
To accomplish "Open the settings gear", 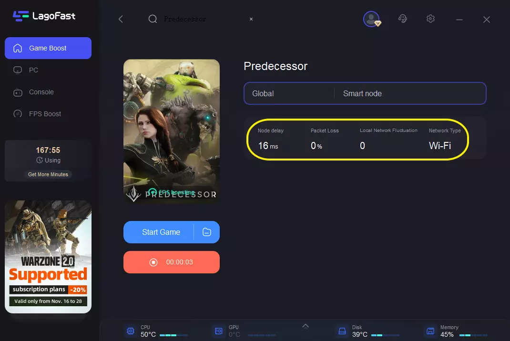I will coord(430,19).
